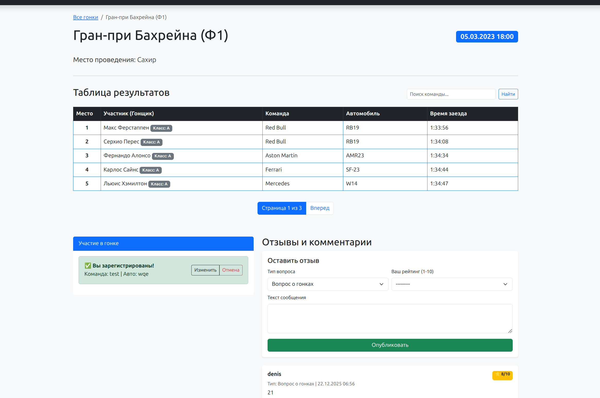The height and width of the screenshot is (398, 600).
Task: Go to the Все гонки breadcrumb link
Action: point(85,17)
